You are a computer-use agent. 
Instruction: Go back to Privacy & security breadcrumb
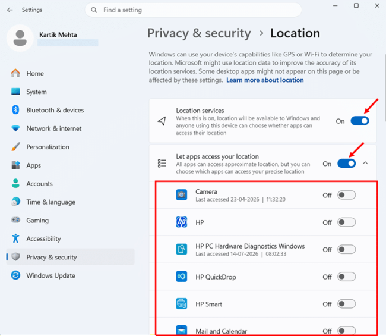click(x=199, y=33)
